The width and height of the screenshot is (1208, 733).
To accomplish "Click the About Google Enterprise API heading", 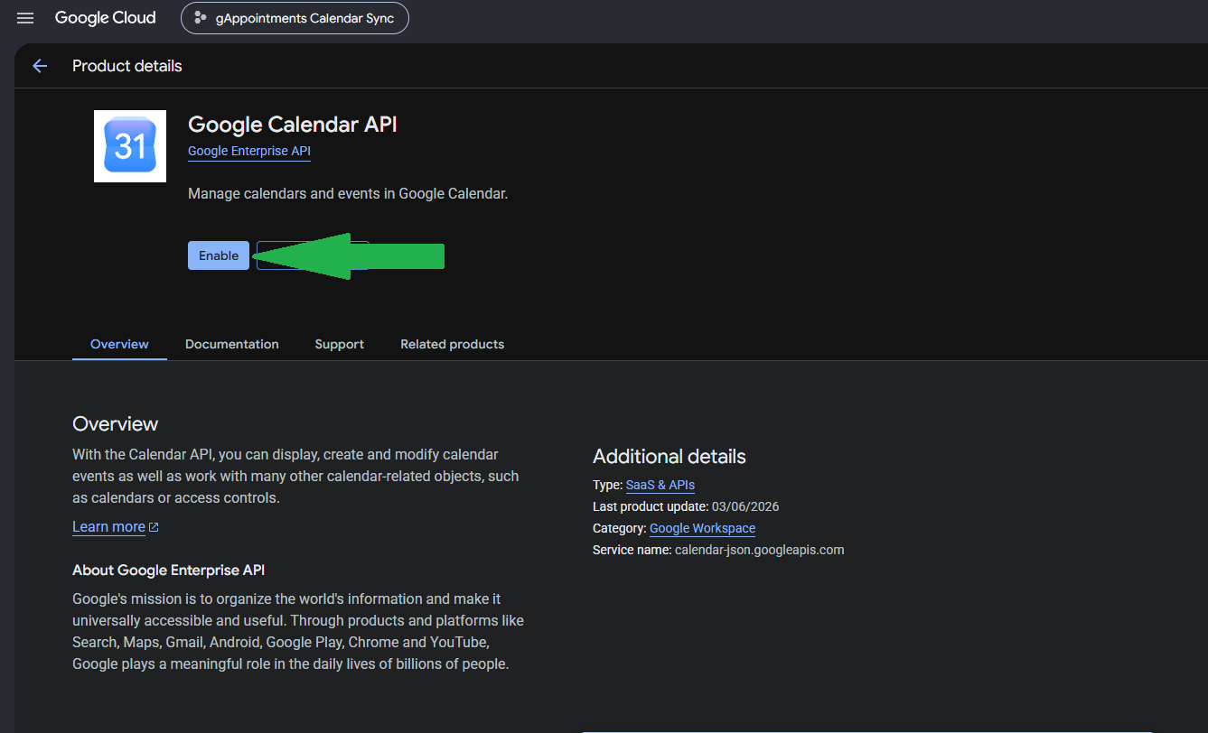I will [x=169, y=571].
